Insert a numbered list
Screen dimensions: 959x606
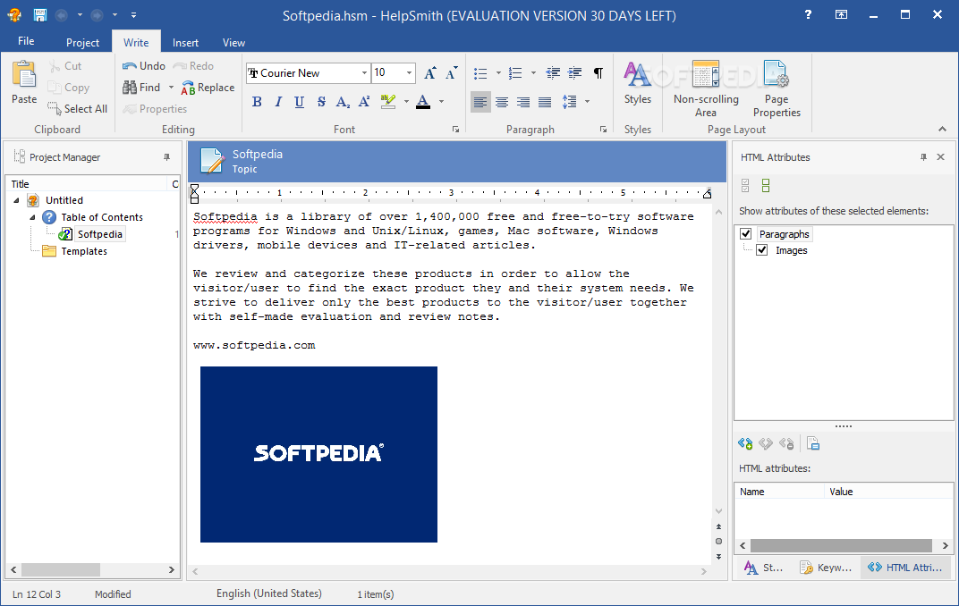[x=515, y=73]
